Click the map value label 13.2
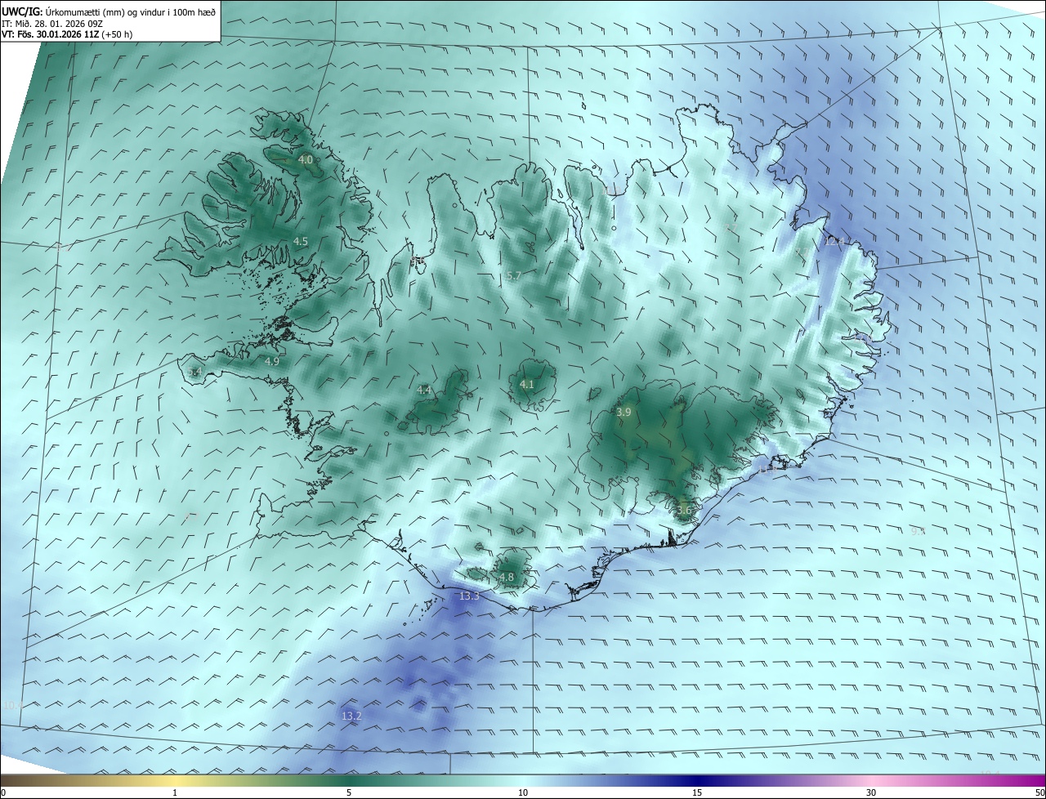 [x=351, y=716]
